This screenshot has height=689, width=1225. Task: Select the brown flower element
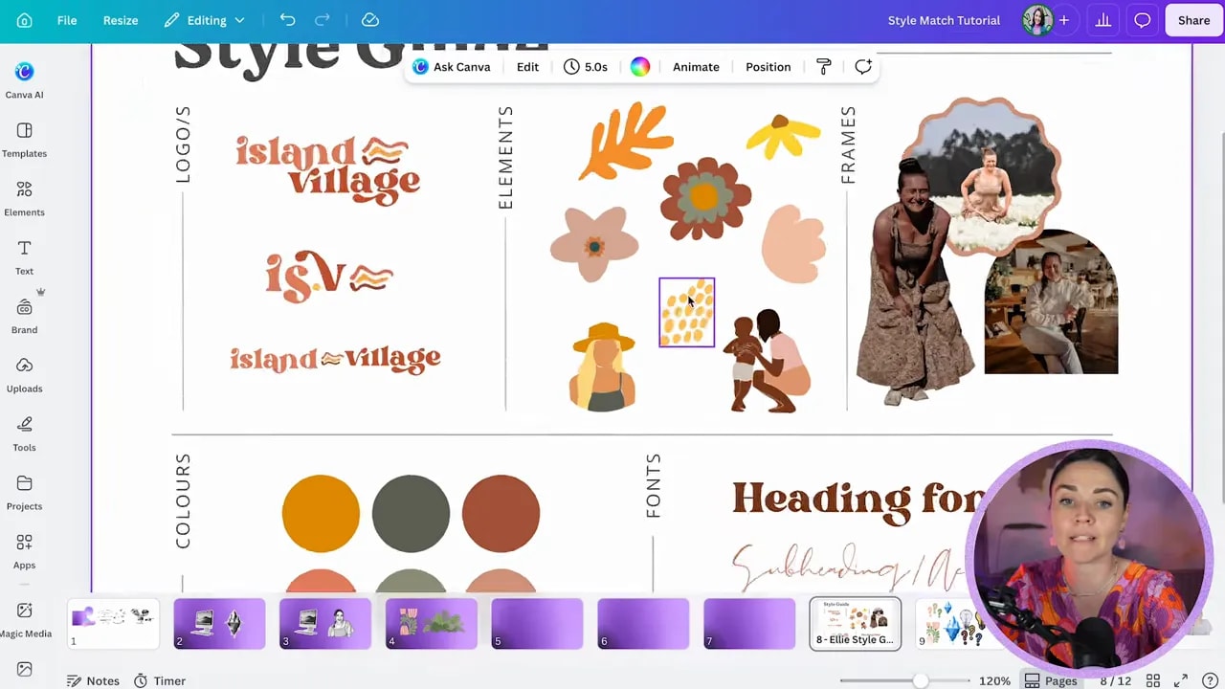click(x=705, y=198)
